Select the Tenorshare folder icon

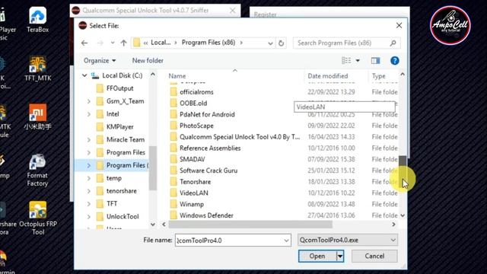pos(173,182)
